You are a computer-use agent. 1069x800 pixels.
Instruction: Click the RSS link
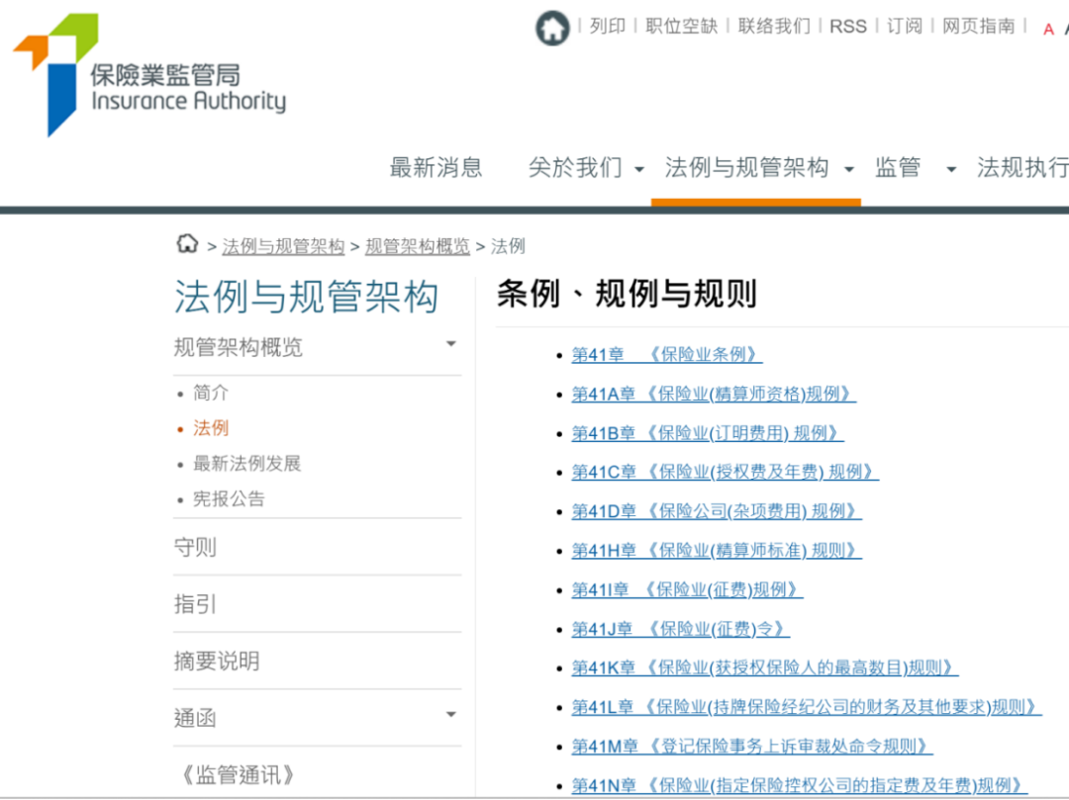click(847, 27)
